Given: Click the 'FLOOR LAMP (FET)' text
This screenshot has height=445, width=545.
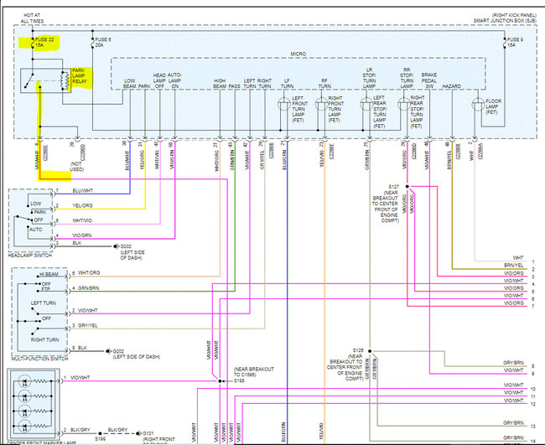Looking at the screenshot, I should [x=494, y=106].
